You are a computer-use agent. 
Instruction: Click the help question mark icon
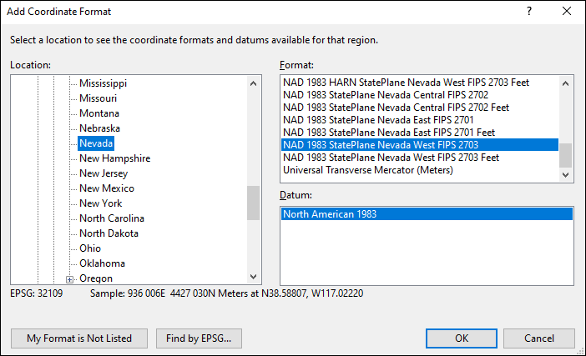tap(529, 11)
